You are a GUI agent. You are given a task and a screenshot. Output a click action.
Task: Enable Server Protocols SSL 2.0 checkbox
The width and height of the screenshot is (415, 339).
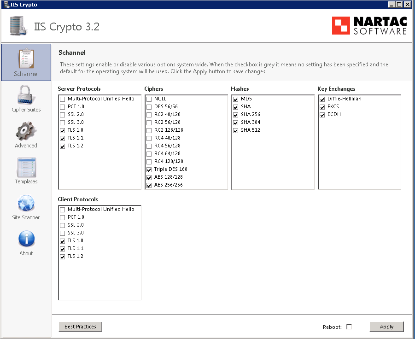point(63,115)
